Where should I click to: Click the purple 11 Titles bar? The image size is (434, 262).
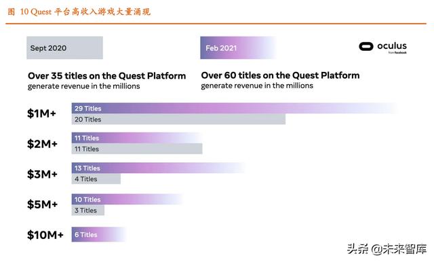(x=137, y=138)
